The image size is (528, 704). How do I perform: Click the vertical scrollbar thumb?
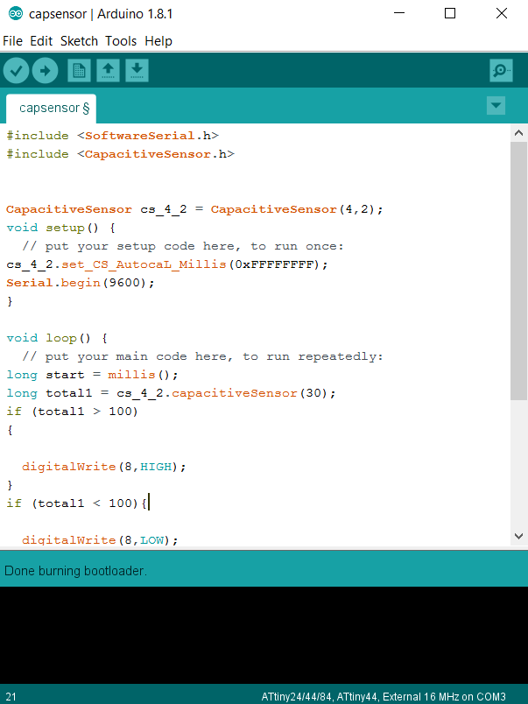tap(518, 271)
